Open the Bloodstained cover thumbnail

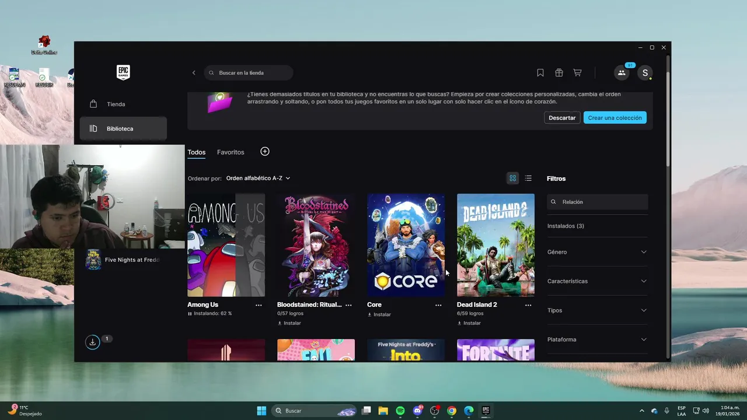(x=316, y=245)
